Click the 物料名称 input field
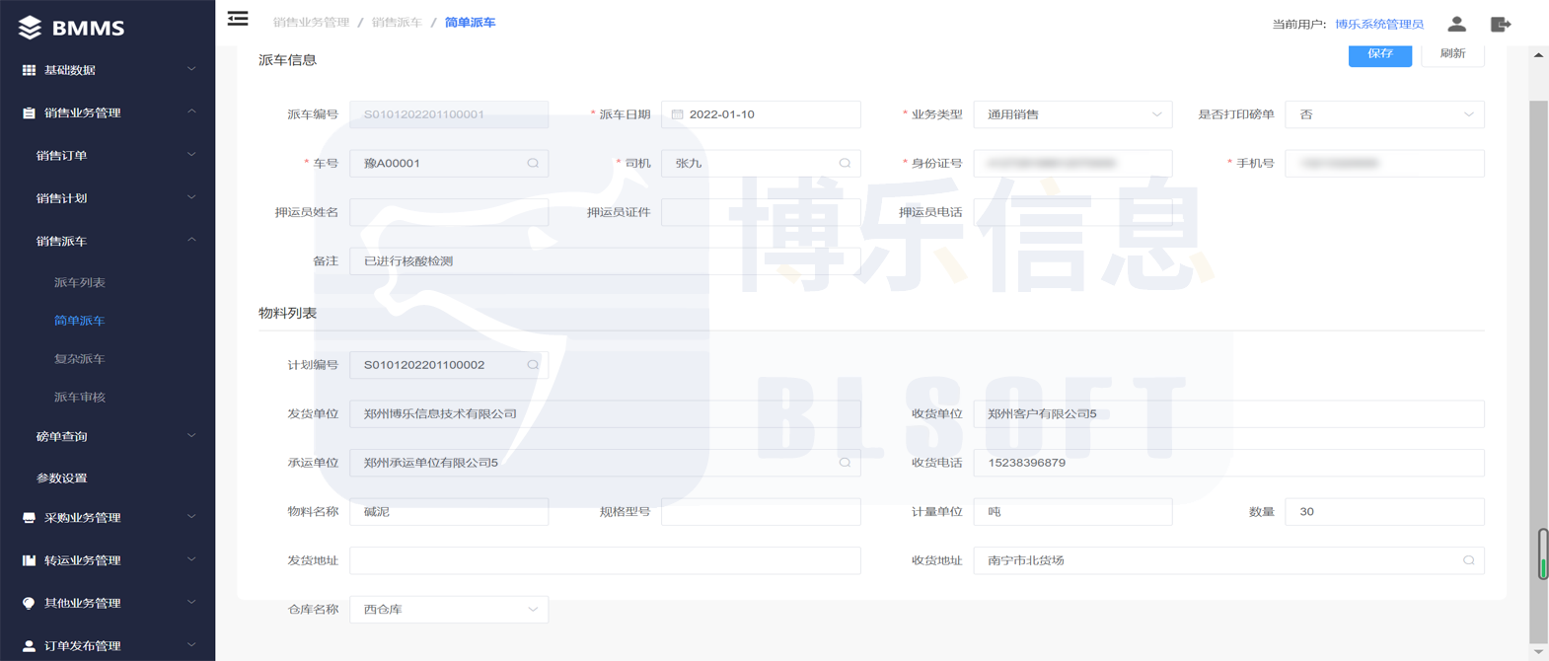1549x661 pixels. point(449,512)
